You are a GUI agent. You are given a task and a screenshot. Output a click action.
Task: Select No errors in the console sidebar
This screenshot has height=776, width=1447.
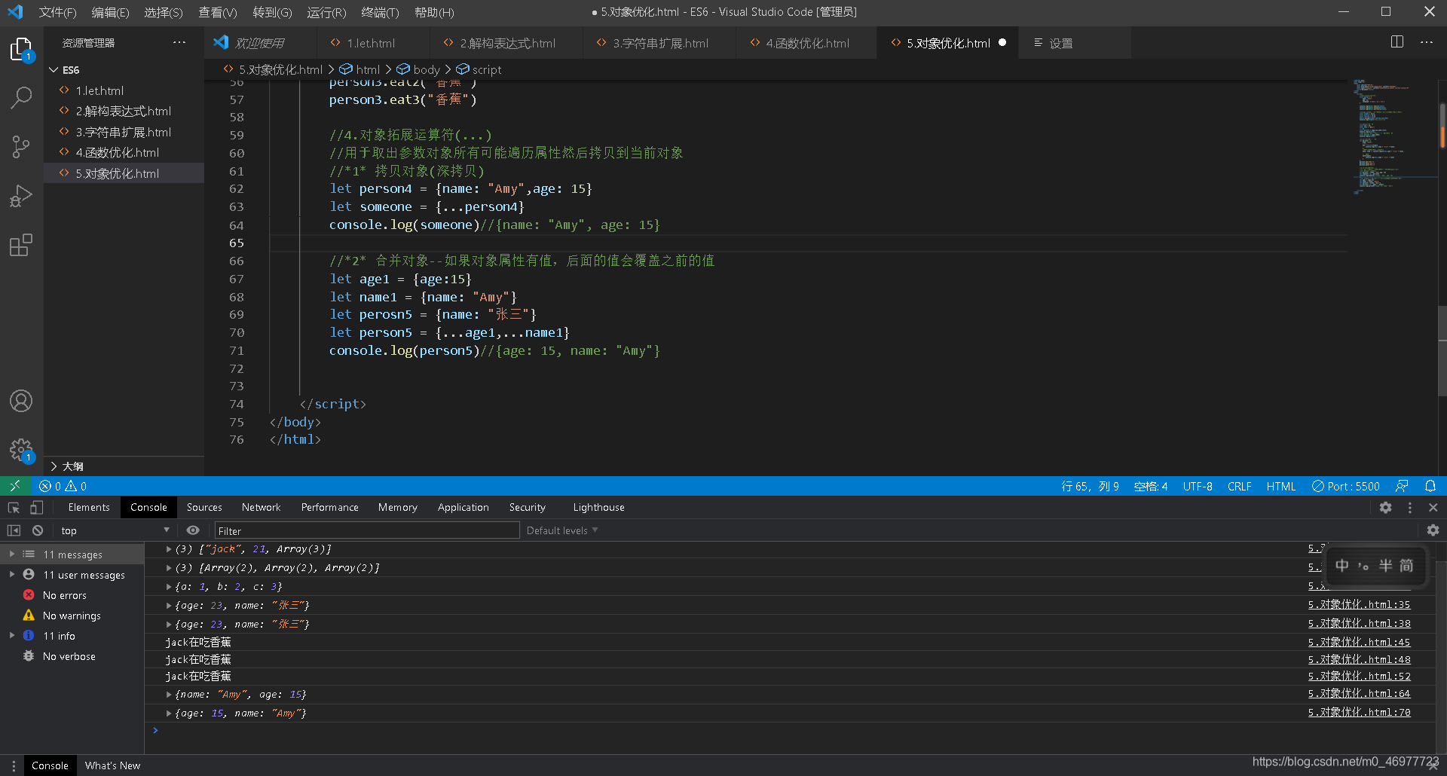coord(64,595)
